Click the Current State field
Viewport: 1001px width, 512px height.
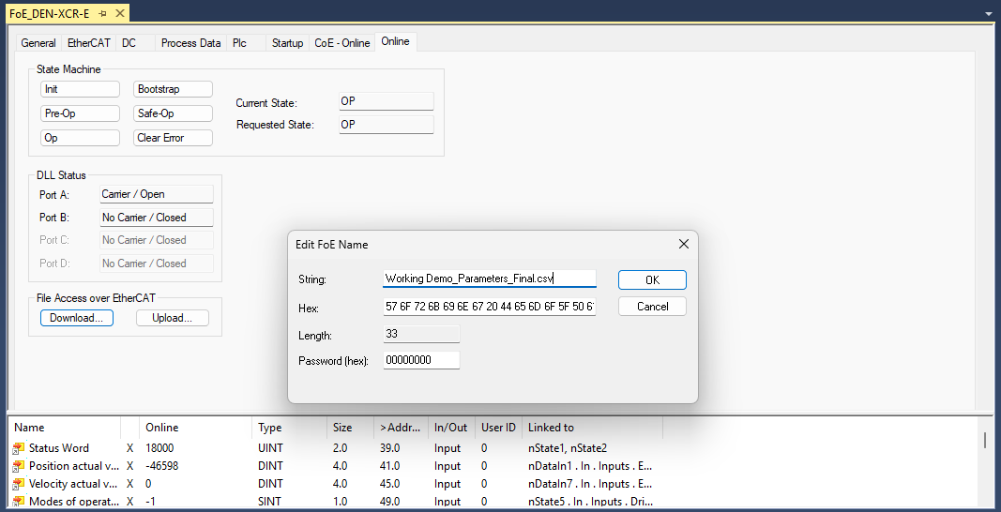(387, 101)
